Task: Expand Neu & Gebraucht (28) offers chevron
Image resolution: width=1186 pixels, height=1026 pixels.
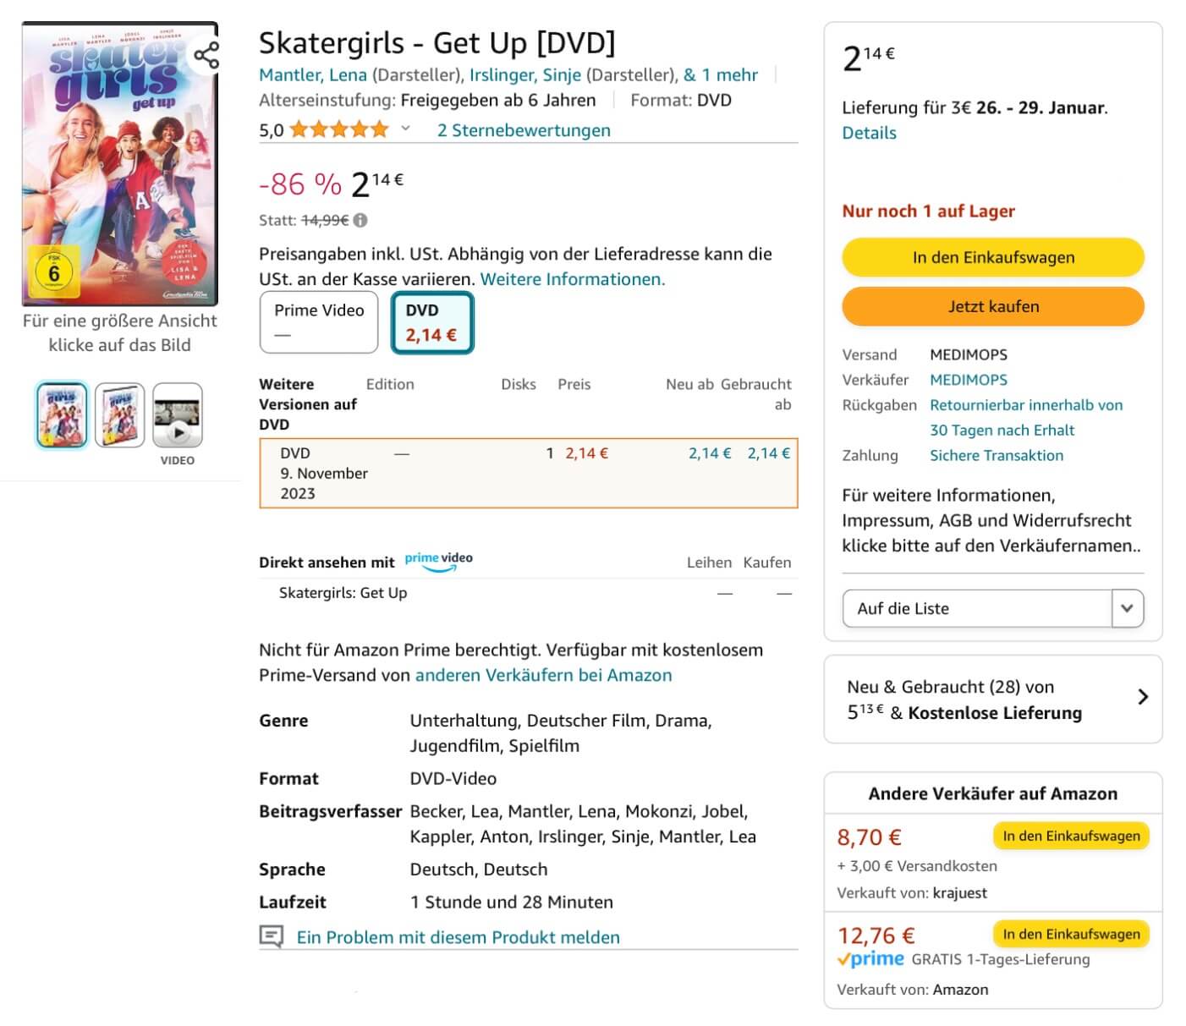Action: click(x=1143, y=697)
